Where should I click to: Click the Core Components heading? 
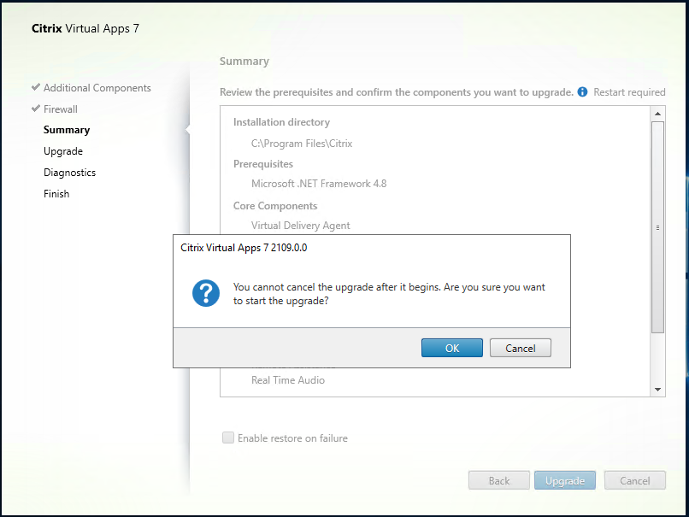[x=275, y=206]
